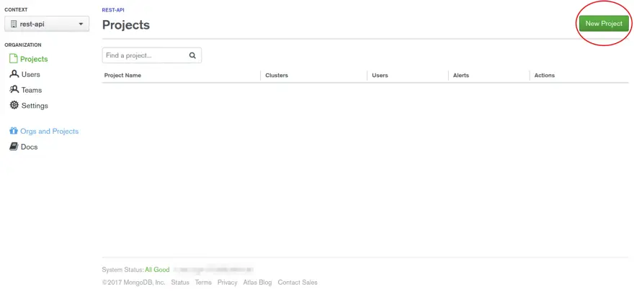The height and width of the screenshot is (297, 634).
Task: Sort by the Project Name column header
Action: pos(122,76)
